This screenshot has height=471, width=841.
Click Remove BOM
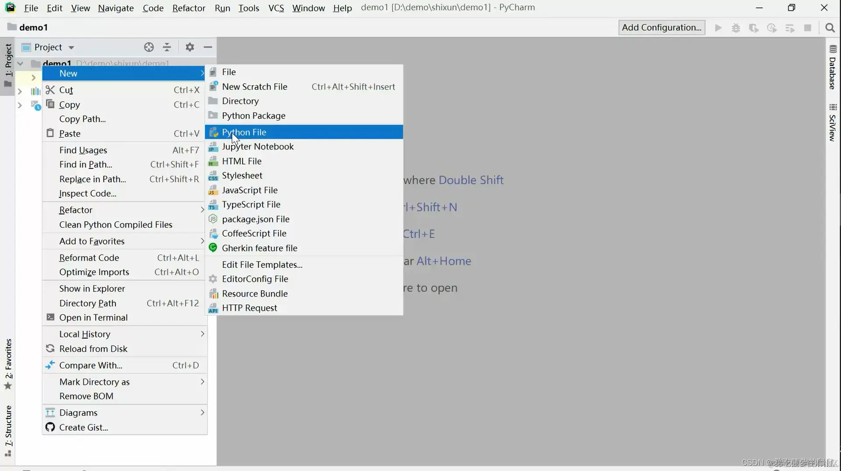[x=124, y=396]
